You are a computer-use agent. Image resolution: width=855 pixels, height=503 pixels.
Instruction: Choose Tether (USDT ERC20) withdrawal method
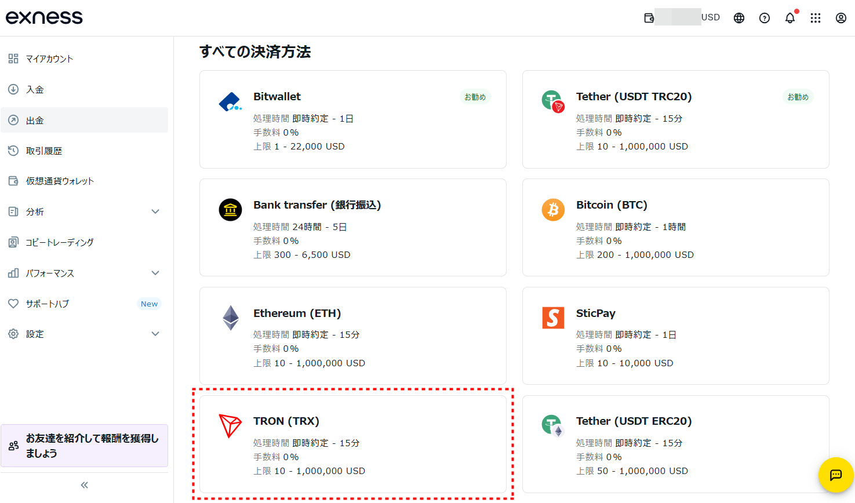(x=676, y=444)
